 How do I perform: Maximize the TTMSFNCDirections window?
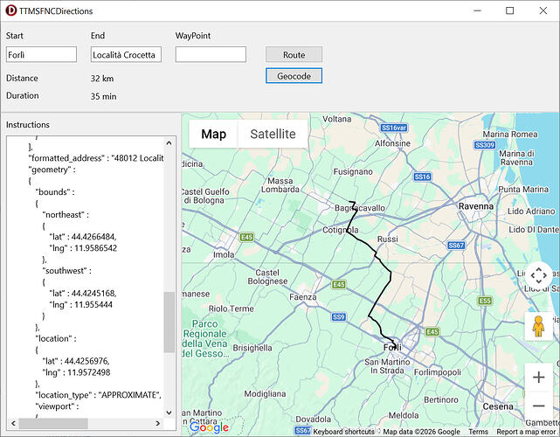tap(509, 10)
